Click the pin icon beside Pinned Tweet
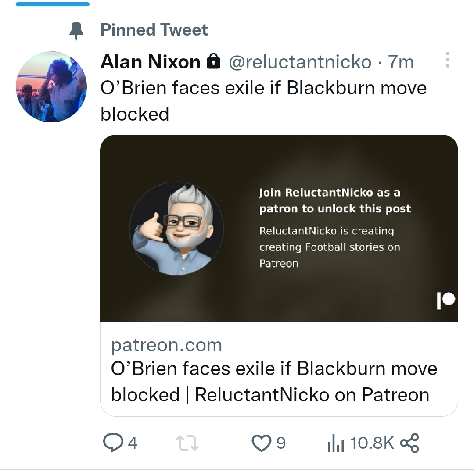Viewport: 474px width, 472px height. click(77, 30)
